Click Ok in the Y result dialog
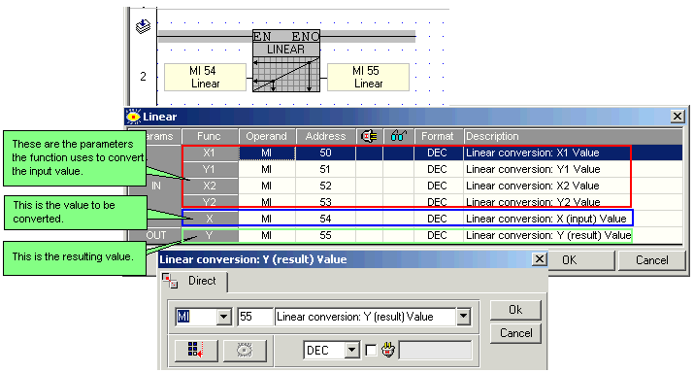The image size is (694, 373). tap(515, 310)
